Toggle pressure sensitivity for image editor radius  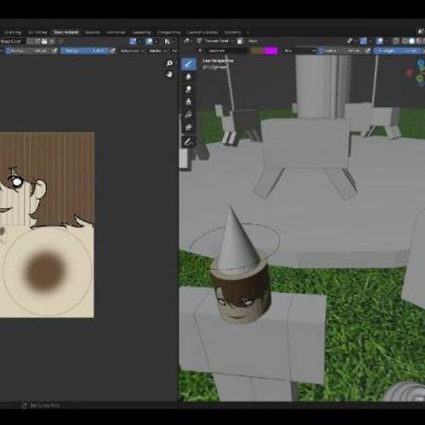[x=54, y=50]
